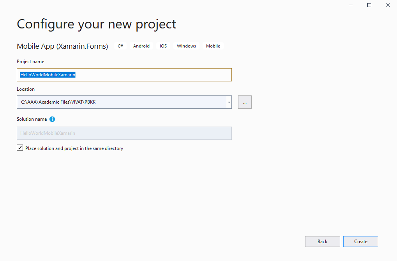The image size is (397, 261).
Task: Click the Mobile project type tag
Action: 213,46
